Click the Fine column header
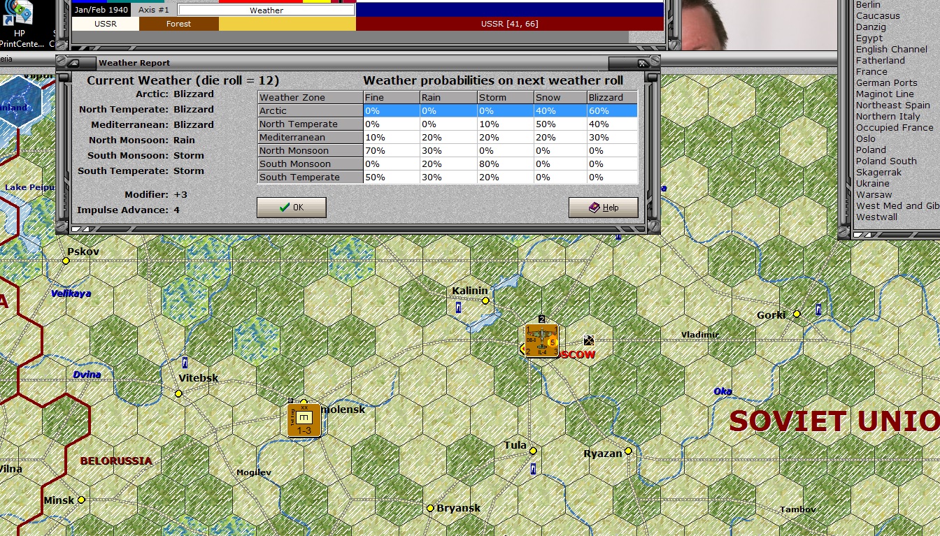The width and height of the screenshot is (940, 536). pos(391,97)
